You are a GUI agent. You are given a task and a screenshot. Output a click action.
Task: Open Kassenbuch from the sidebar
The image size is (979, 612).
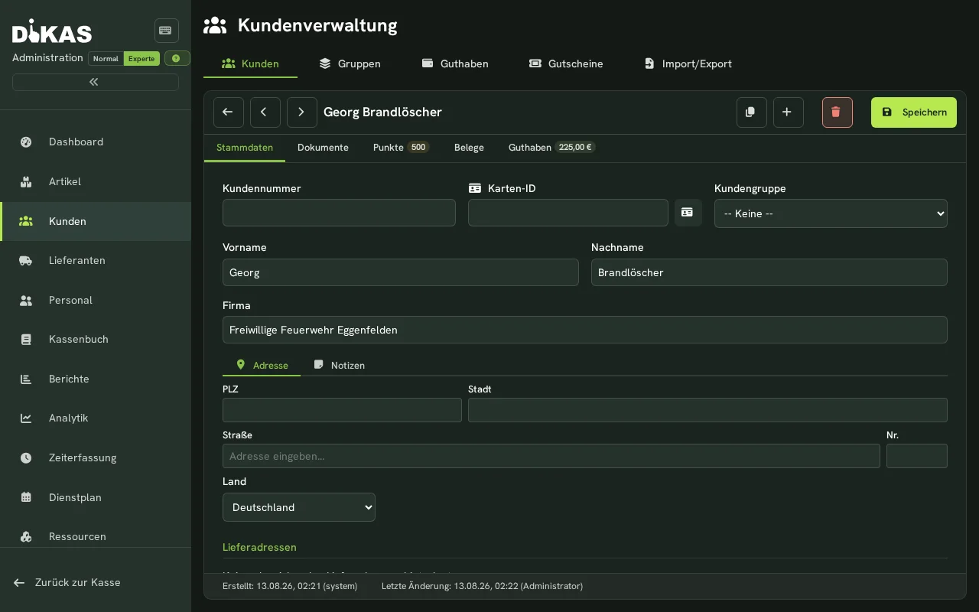tap(96, 339)
